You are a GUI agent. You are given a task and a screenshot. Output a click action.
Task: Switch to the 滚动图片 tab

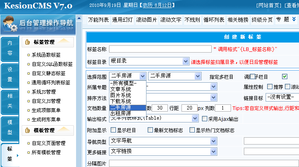(x=147, y=19)
